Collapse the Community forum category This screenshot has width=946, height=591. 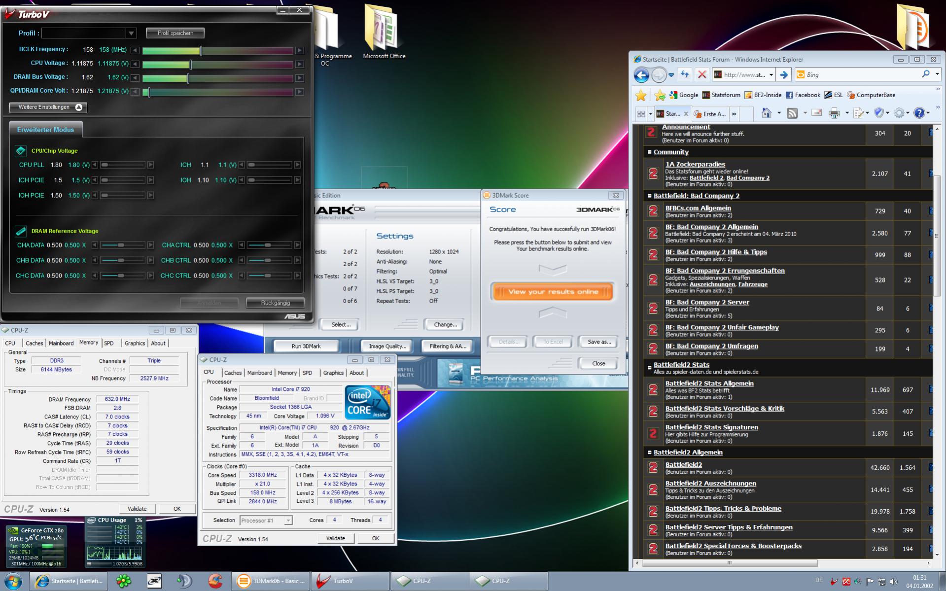649,152
